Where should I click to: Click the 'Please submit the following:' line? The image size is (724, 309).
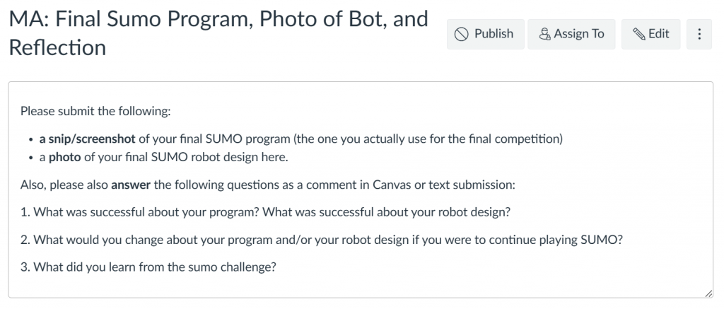coord(95,111)
